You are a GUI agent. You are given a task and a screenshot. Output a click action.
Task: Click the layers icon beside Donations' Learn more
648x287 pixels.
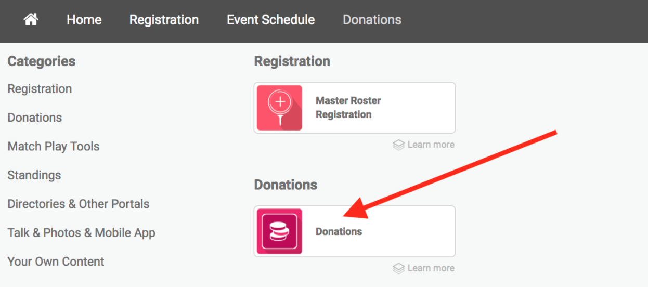[x=398, y=269]
